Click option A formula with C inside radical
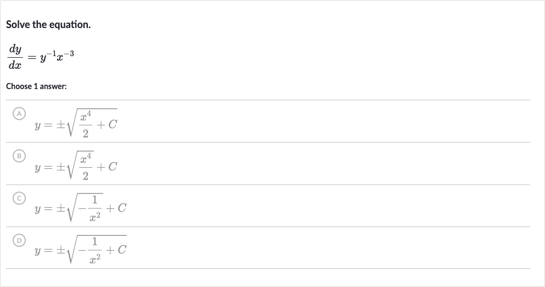The image size is (545, 287). 76,123
